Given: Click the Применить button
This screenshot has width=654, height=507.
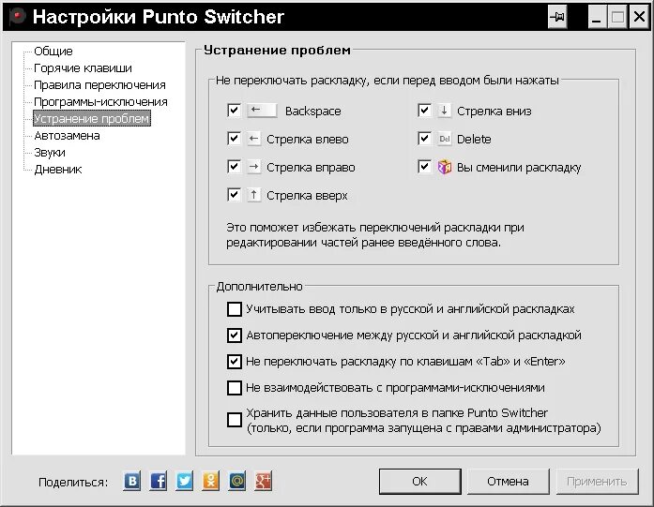Looking at the screenshot, I should tap(598, 482).
